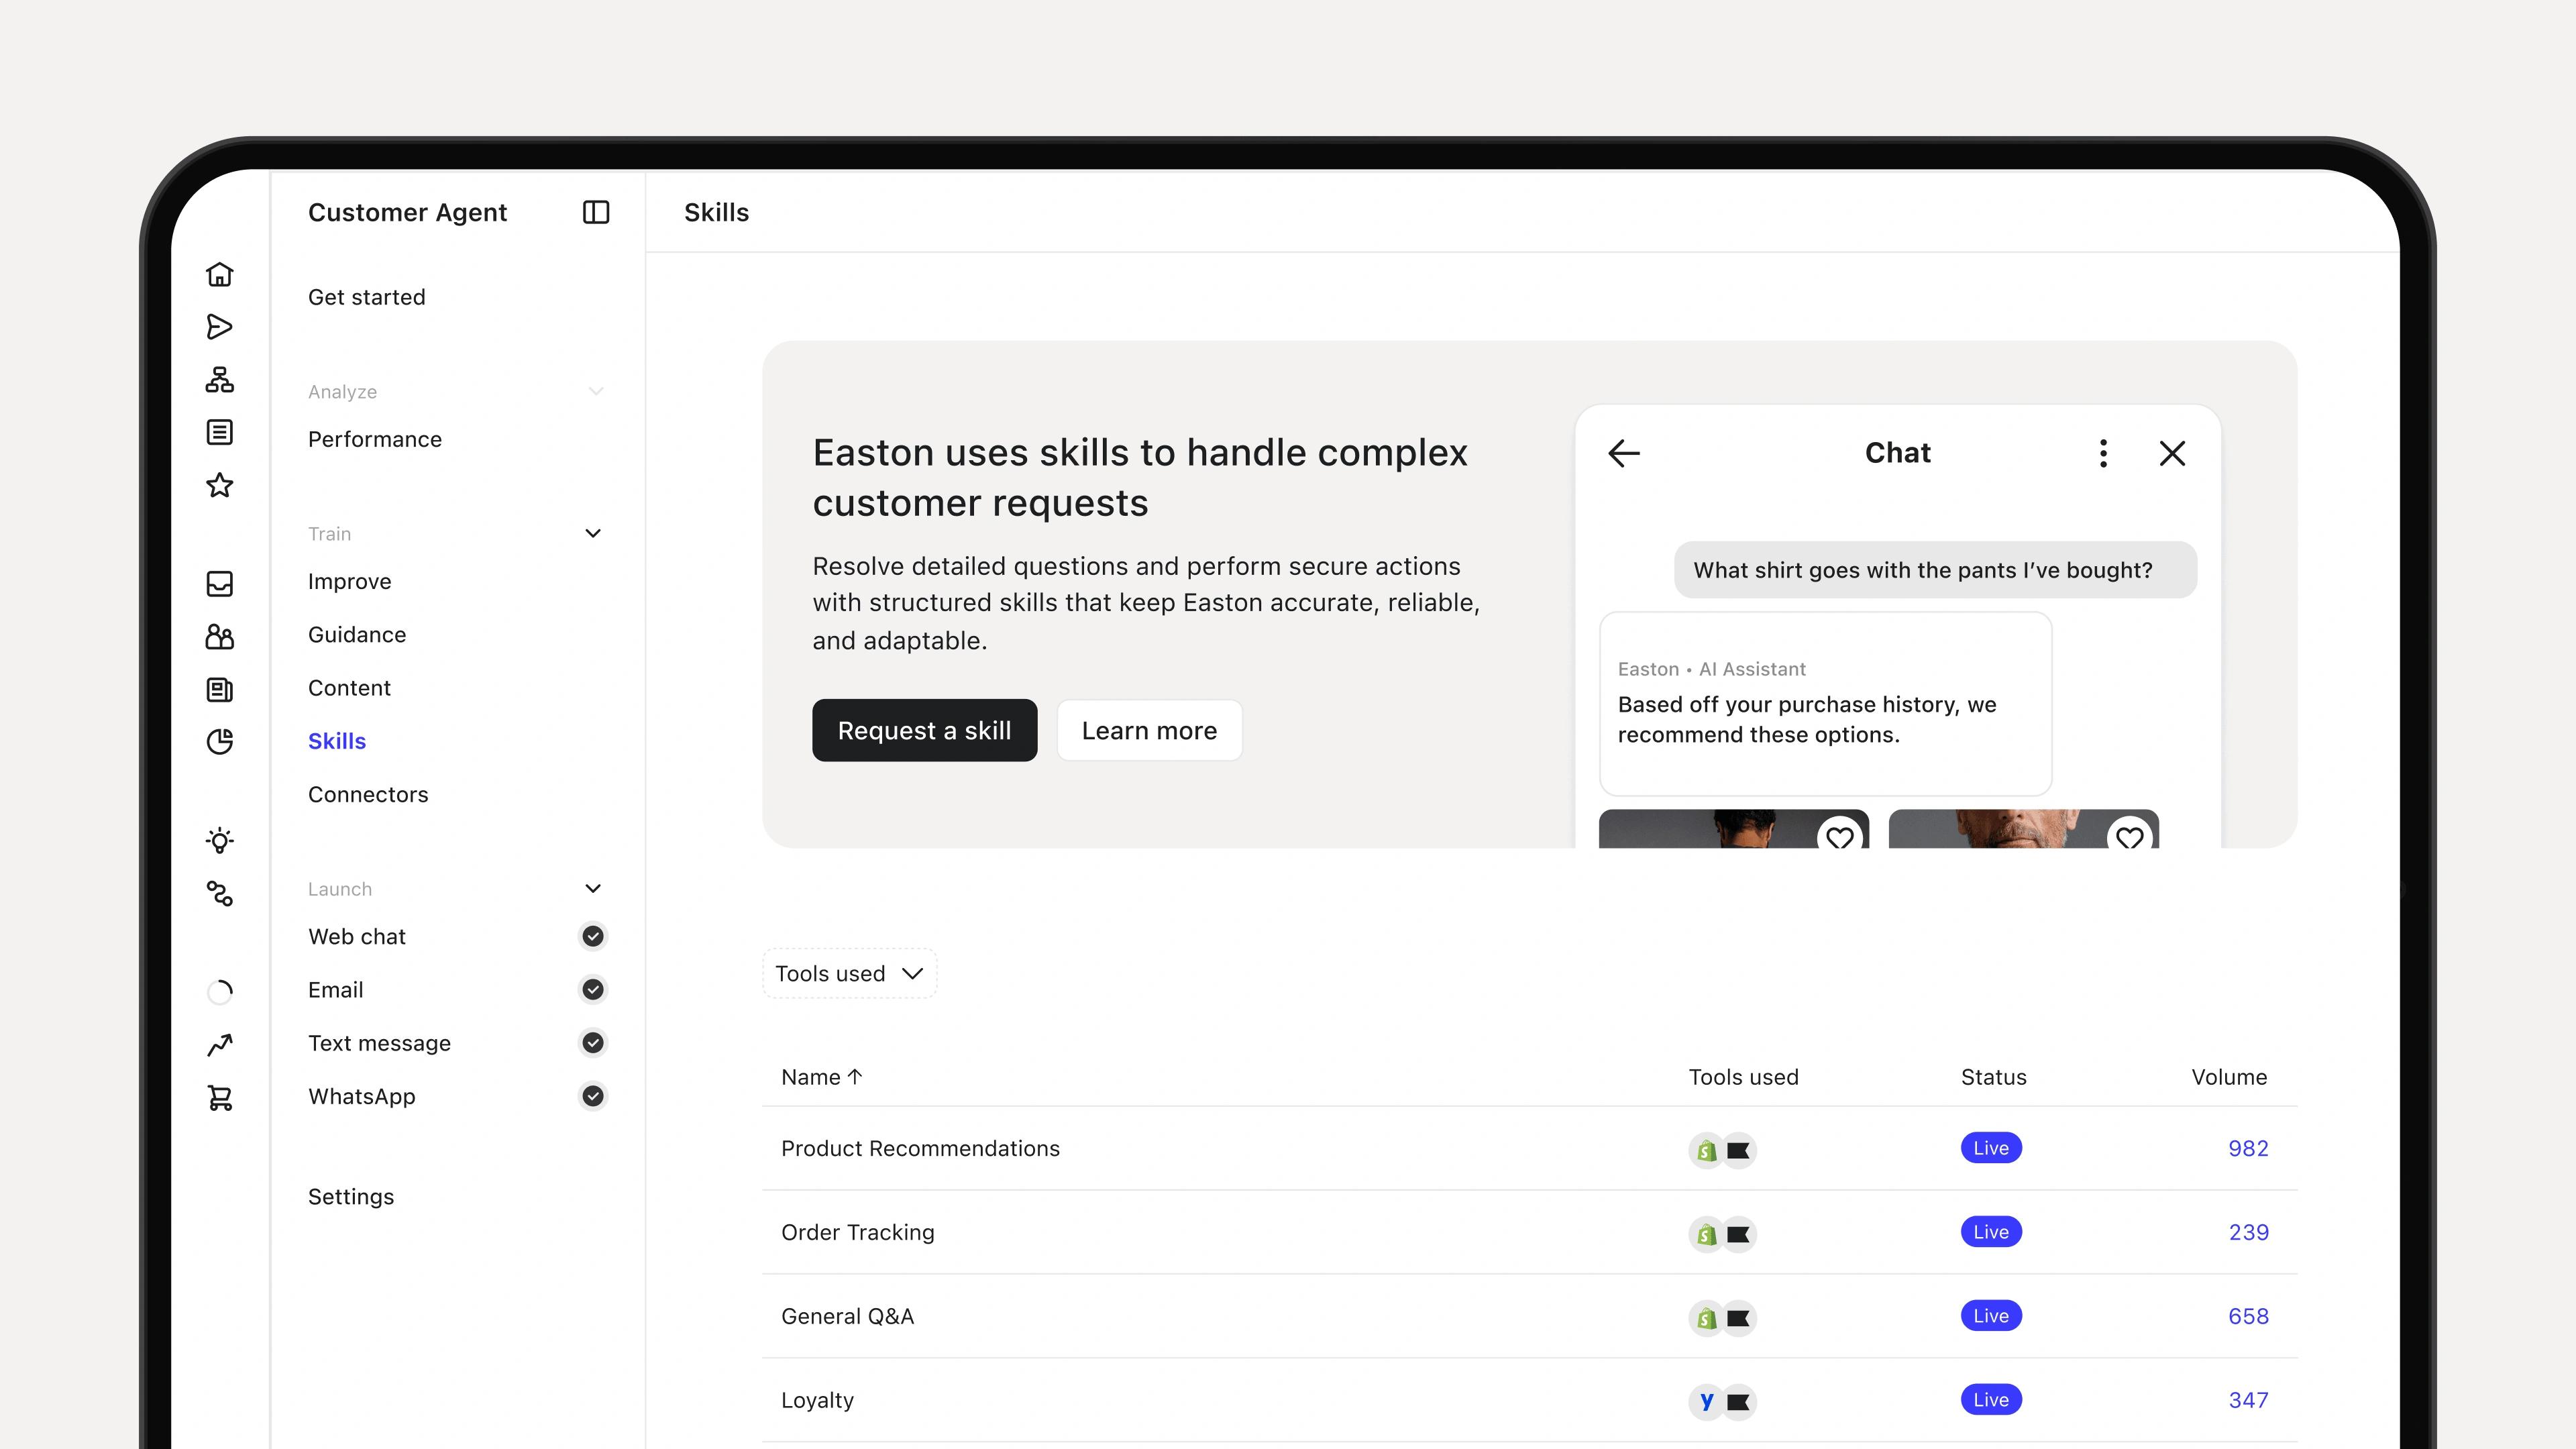Open the Tools used filter dropdown
Image resolution: width=2576 pixels, height=1449 pixels.
point(849,973)
